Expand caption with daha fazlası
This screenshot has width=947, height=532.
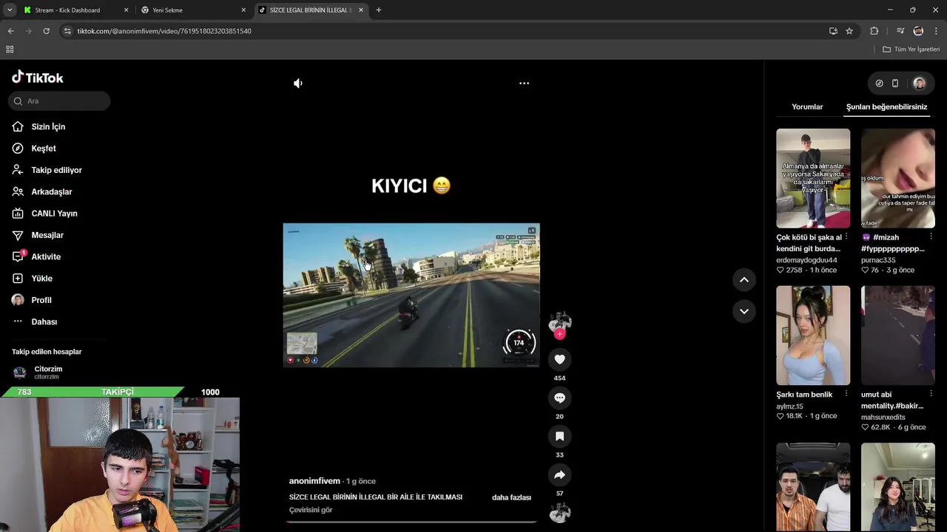[511, 498]
